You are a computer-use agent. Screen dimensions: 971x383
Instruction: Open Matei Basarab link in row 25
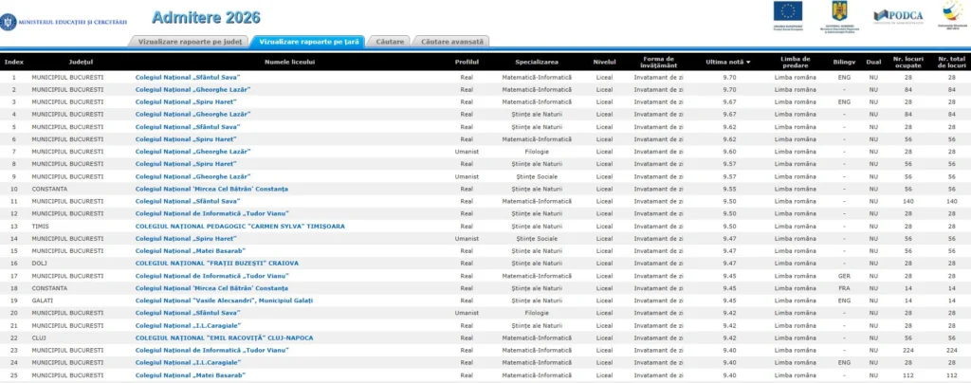pos(190,375)
